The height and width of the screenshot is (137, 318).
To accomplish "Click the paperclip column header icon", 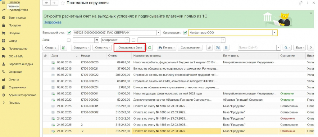I will [x=46, y=56].
